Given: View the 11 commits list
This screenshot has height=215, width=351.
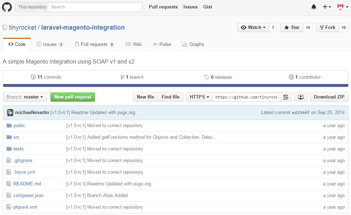Looking at the screenshot, I should click(x=46, y=77).
